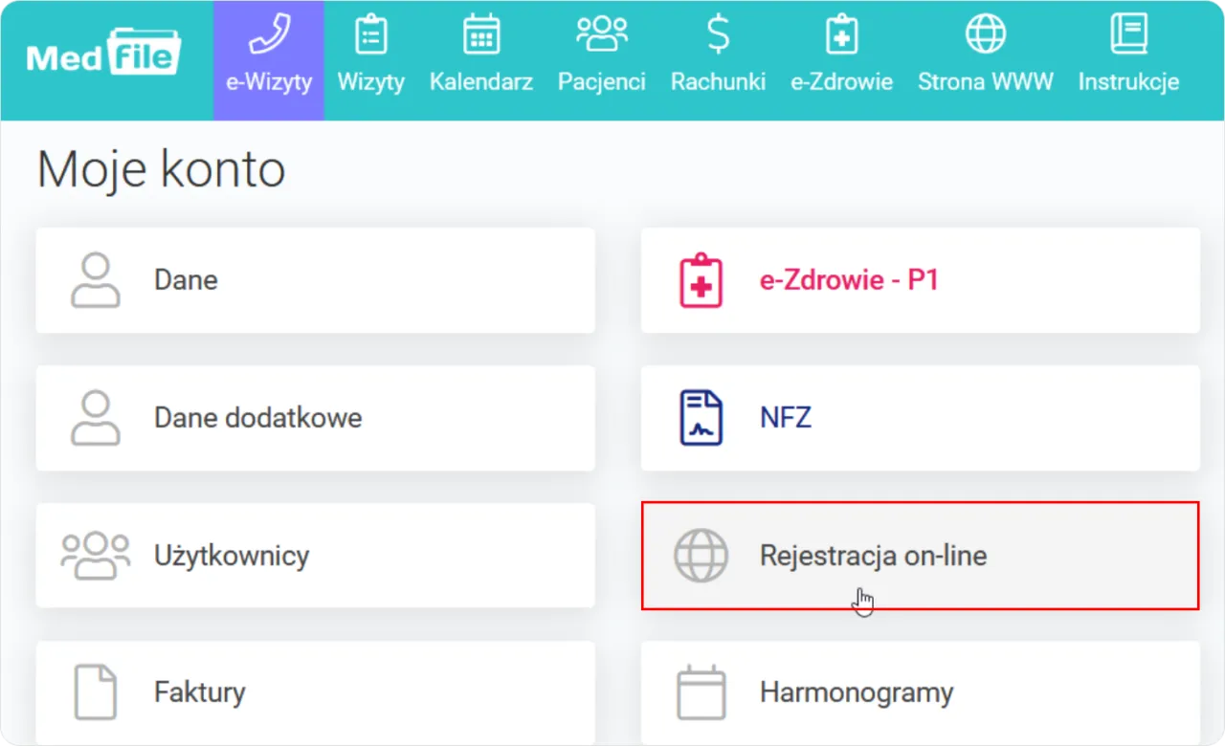
Task: Select the Rachunki dollar icon
Action: (x=718, y=35)
